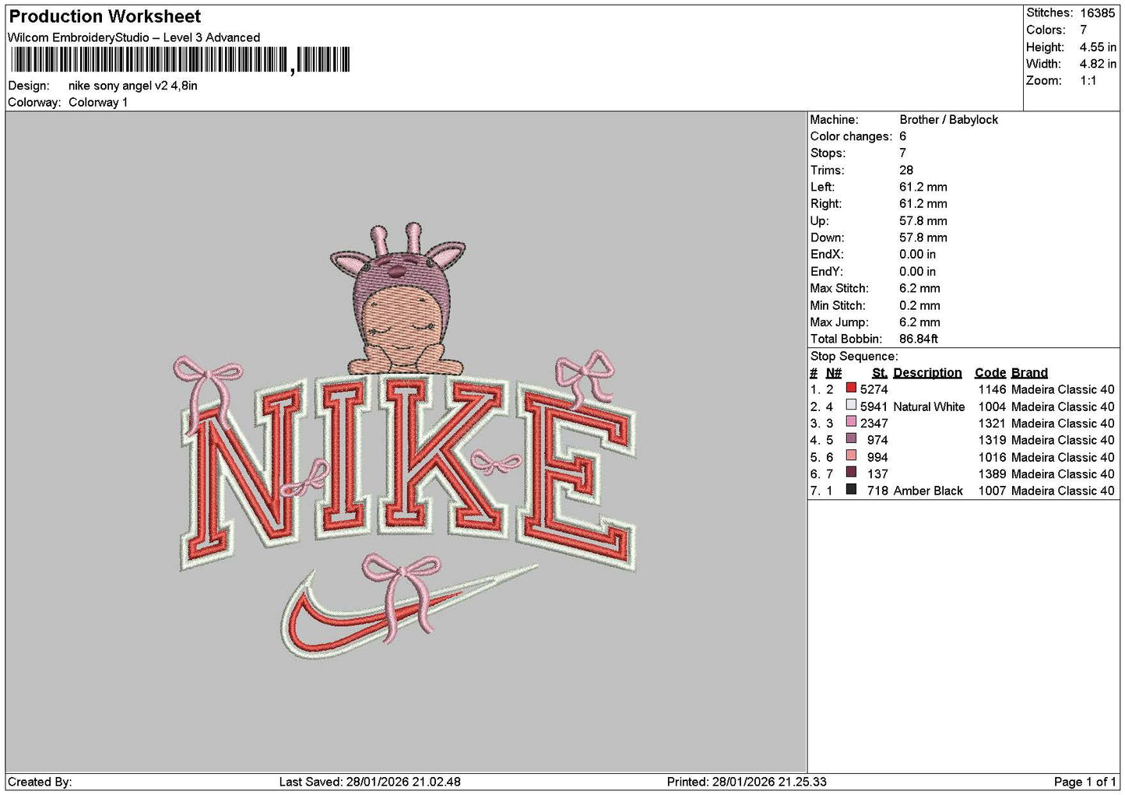Click the 'Natural White' description text

pos(929,406)
